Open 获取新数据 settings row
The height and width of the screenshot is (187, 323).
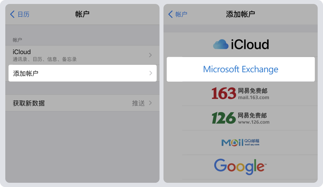[83, 103]
